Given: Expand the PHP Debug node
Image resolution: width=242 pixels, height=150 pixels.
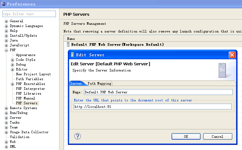Looking at the screenshot, I should point(12,65).
